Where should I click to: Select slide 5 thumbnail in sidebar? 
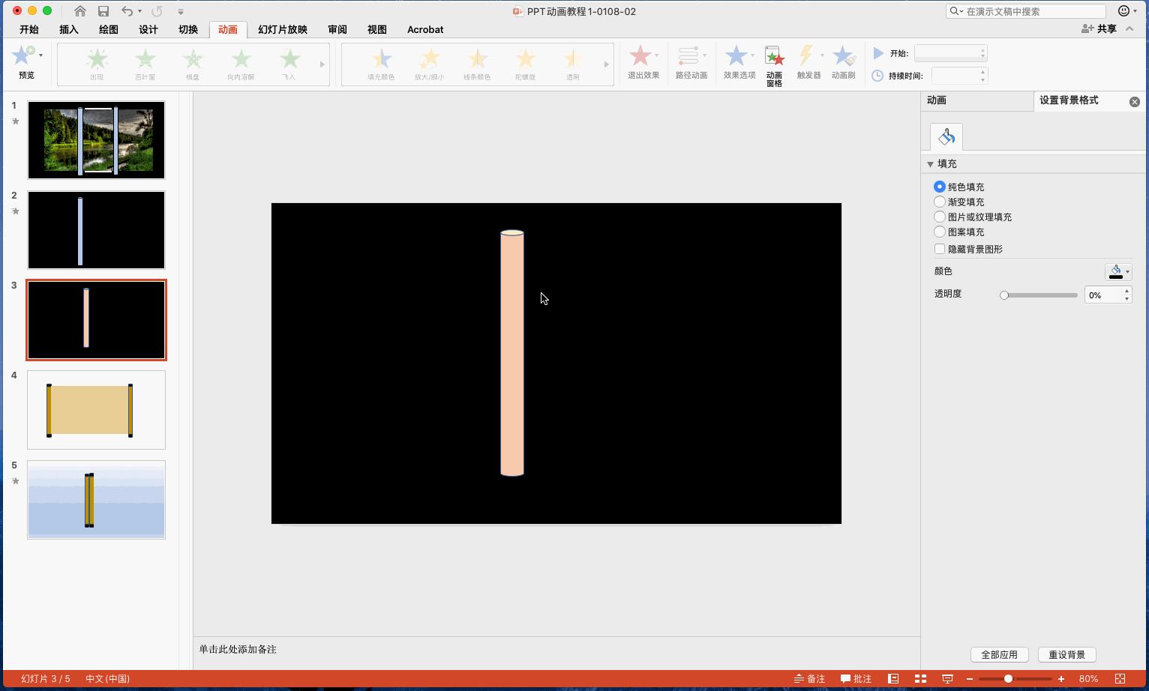[96, 500]
